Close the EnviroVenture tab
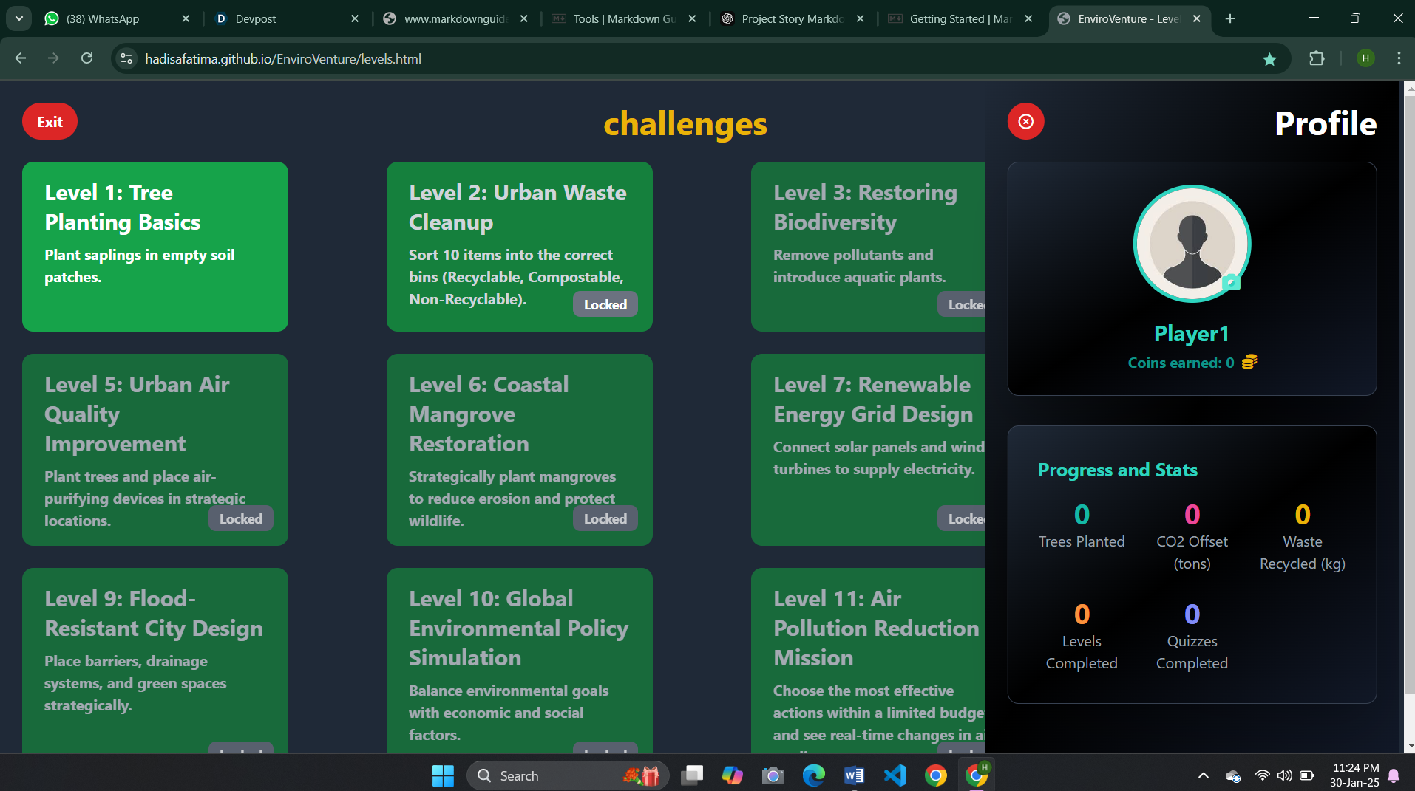Viewport: 1415px width, 791px height. pos(1197,18)
